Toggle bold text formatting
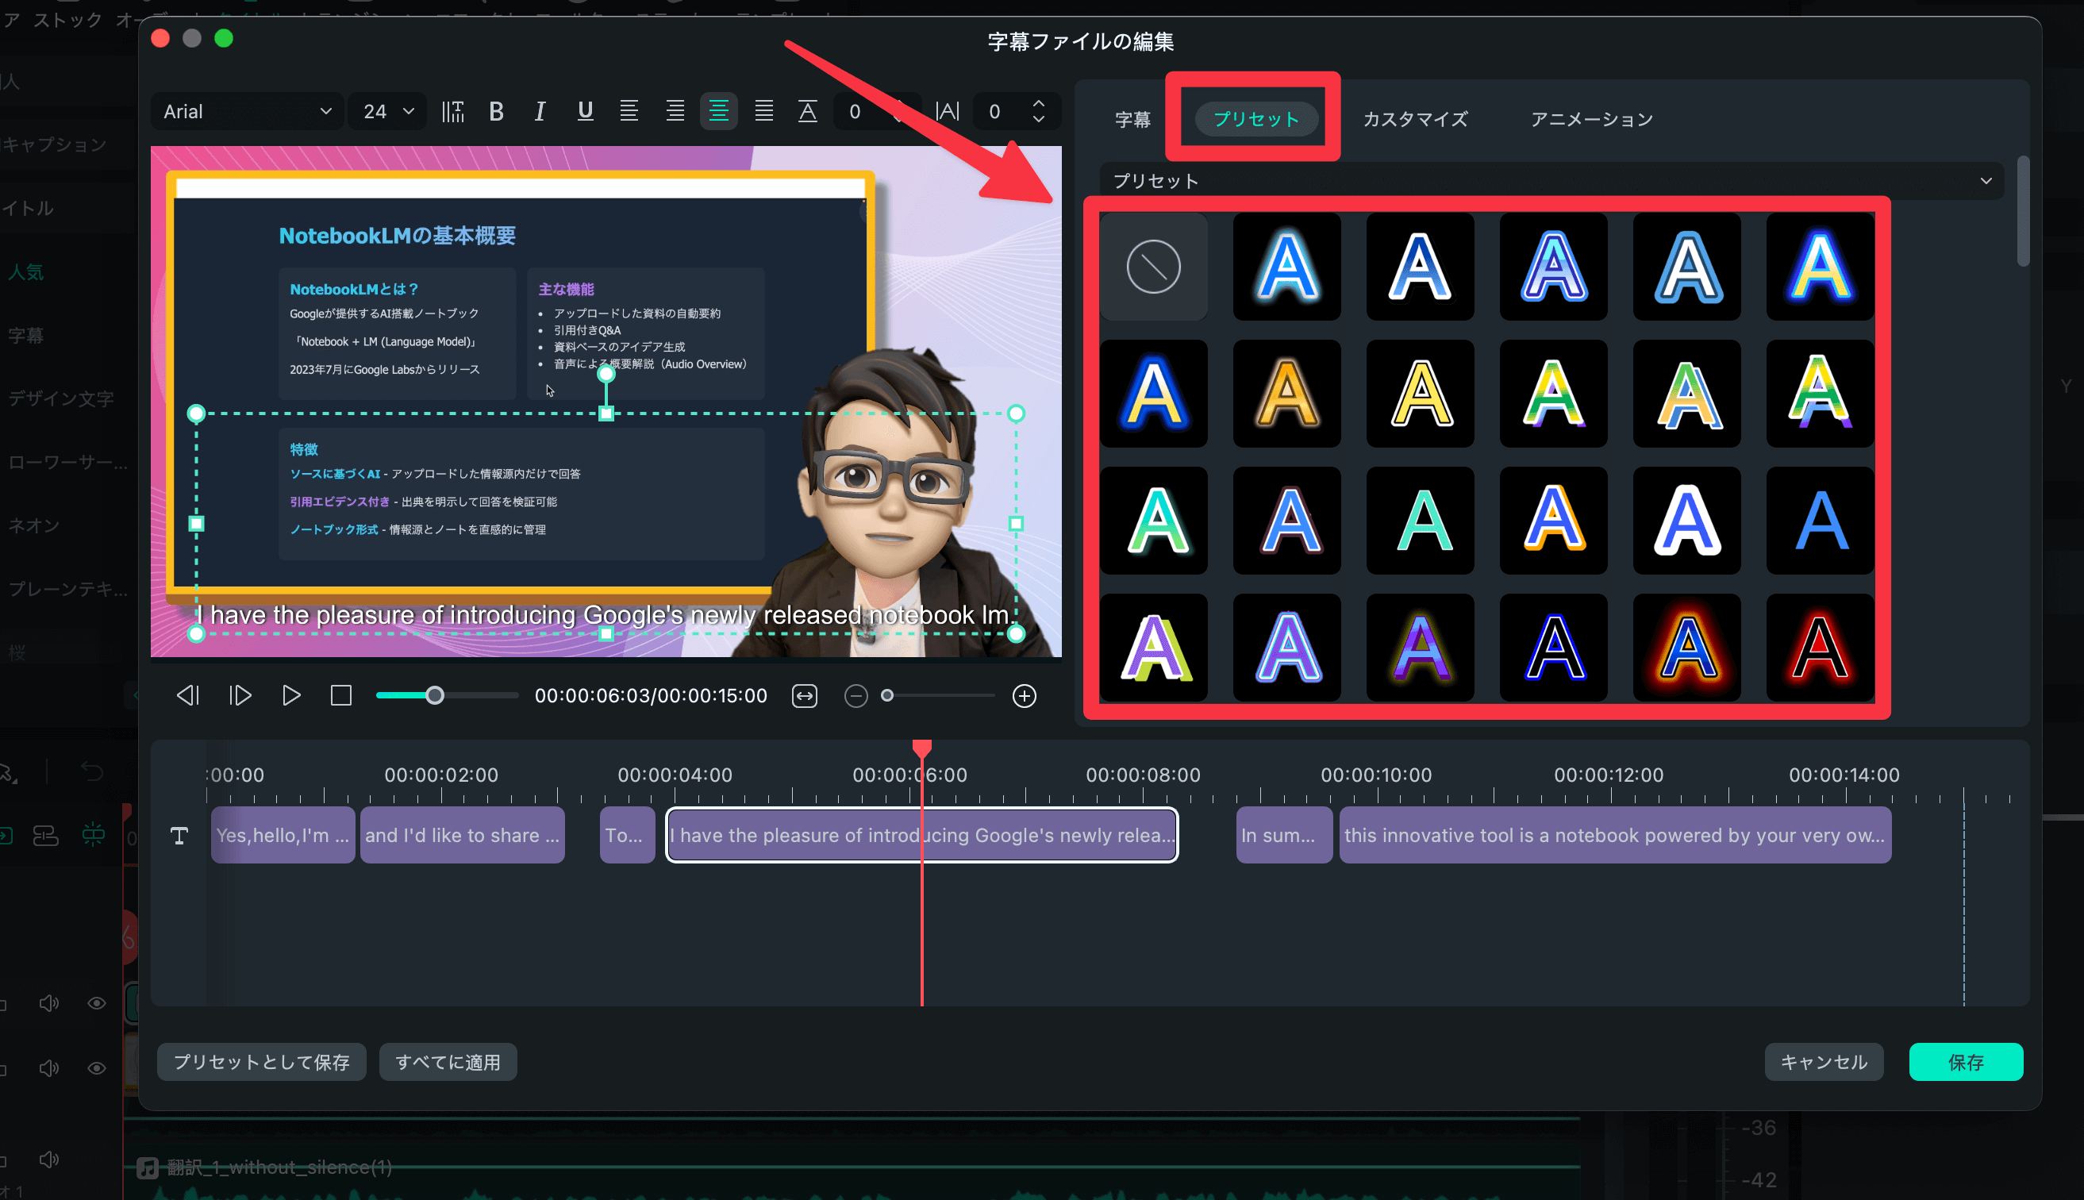 pyautogui.click(x=496, y=111)
